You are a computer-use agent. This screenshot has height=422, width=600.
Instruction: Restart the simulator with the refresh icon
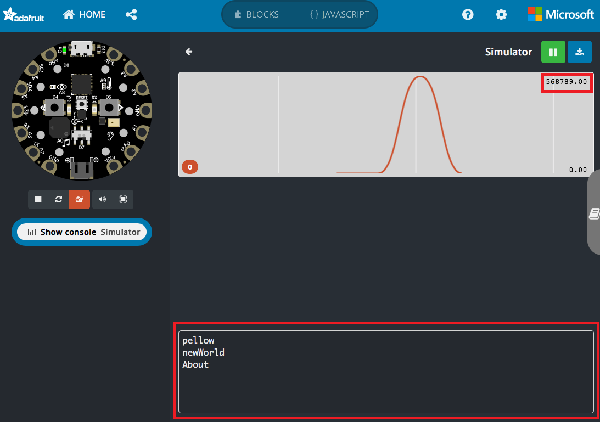[x=59, y=199]
